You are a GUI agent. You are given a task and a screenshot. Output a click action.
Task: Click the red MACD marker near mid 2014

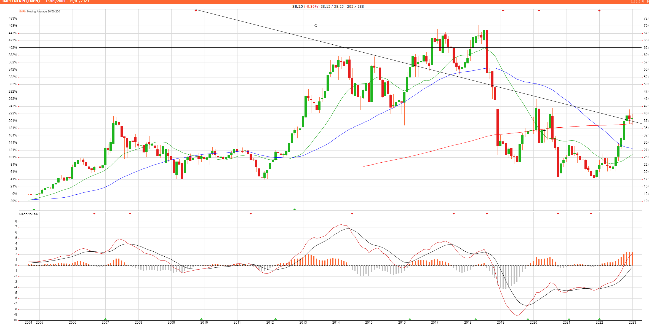[x=352, y=213]
